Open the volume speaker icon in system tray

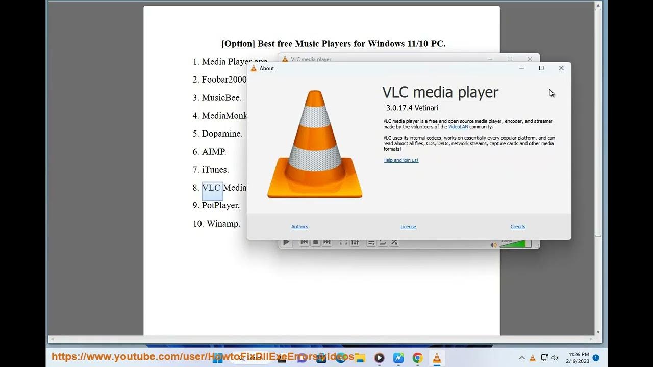[x=555, y=358]
